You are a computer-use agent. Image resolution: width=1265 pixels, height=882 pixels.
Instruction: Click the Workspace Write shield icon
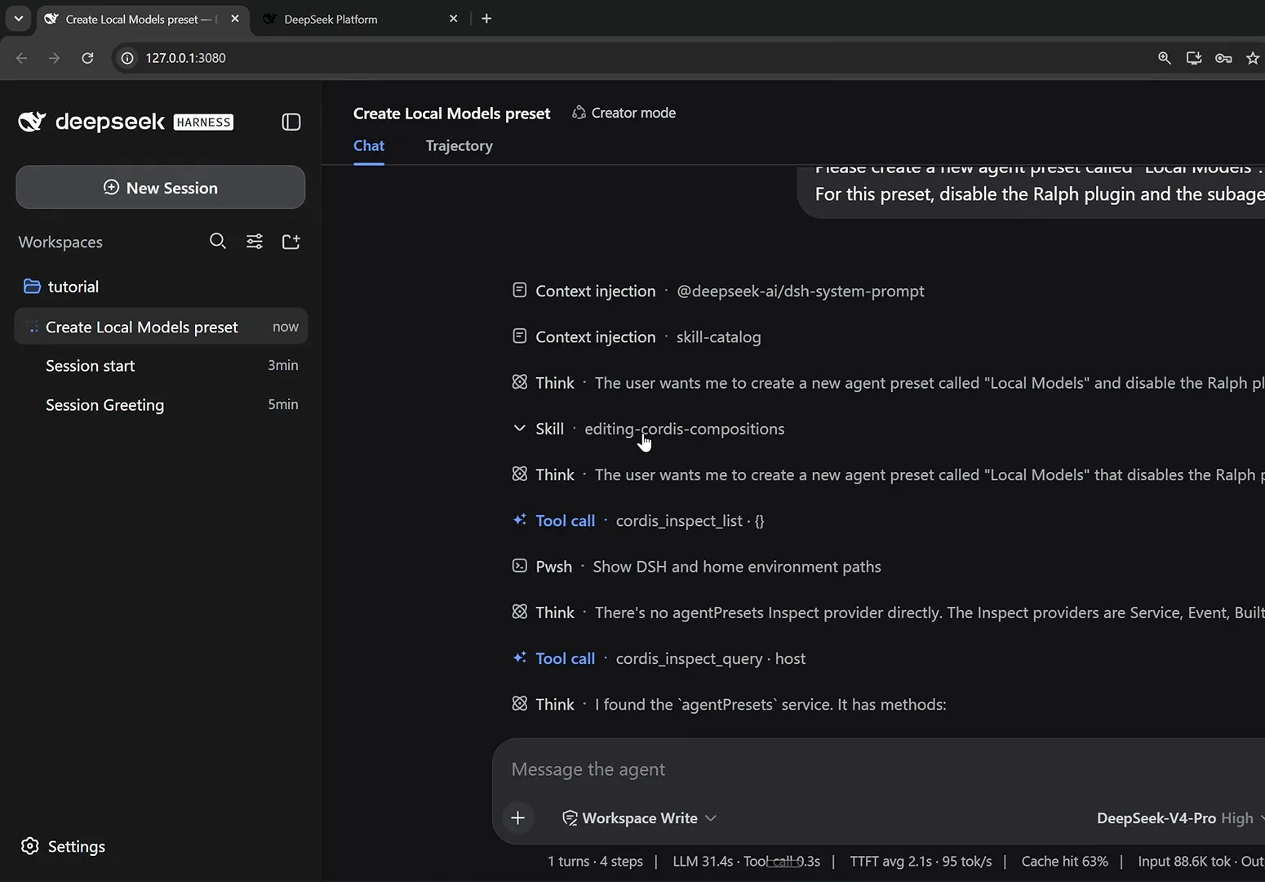click(570, 818)
